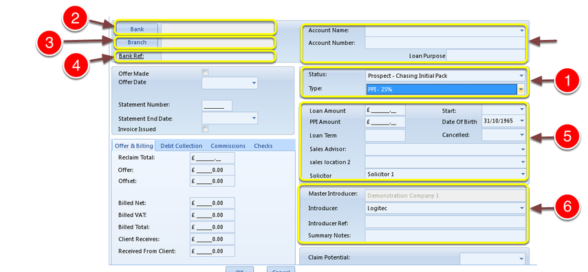
Task: Open the Status dropdown
Action: pyautogui.click(x=521, y=76)
